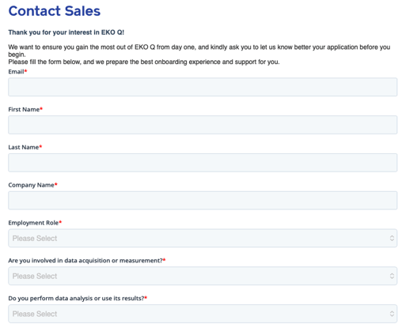402x328 pixels.
Task: Click the First Name label
Action: tap(25, 109)
